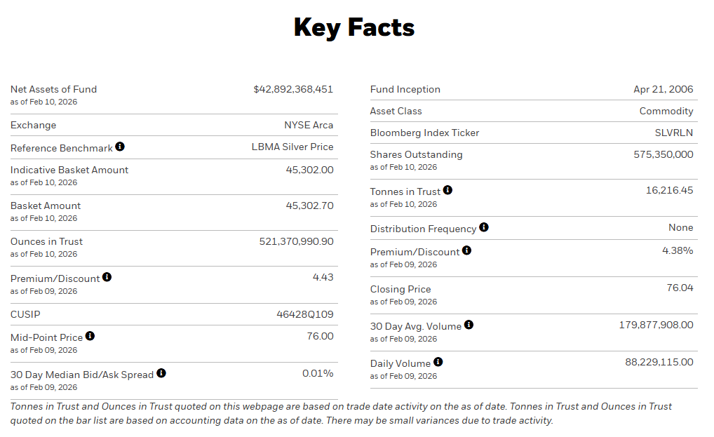Click the Key Facts heading
Viewport: 714px width, 437px height.
coord(354,27)
